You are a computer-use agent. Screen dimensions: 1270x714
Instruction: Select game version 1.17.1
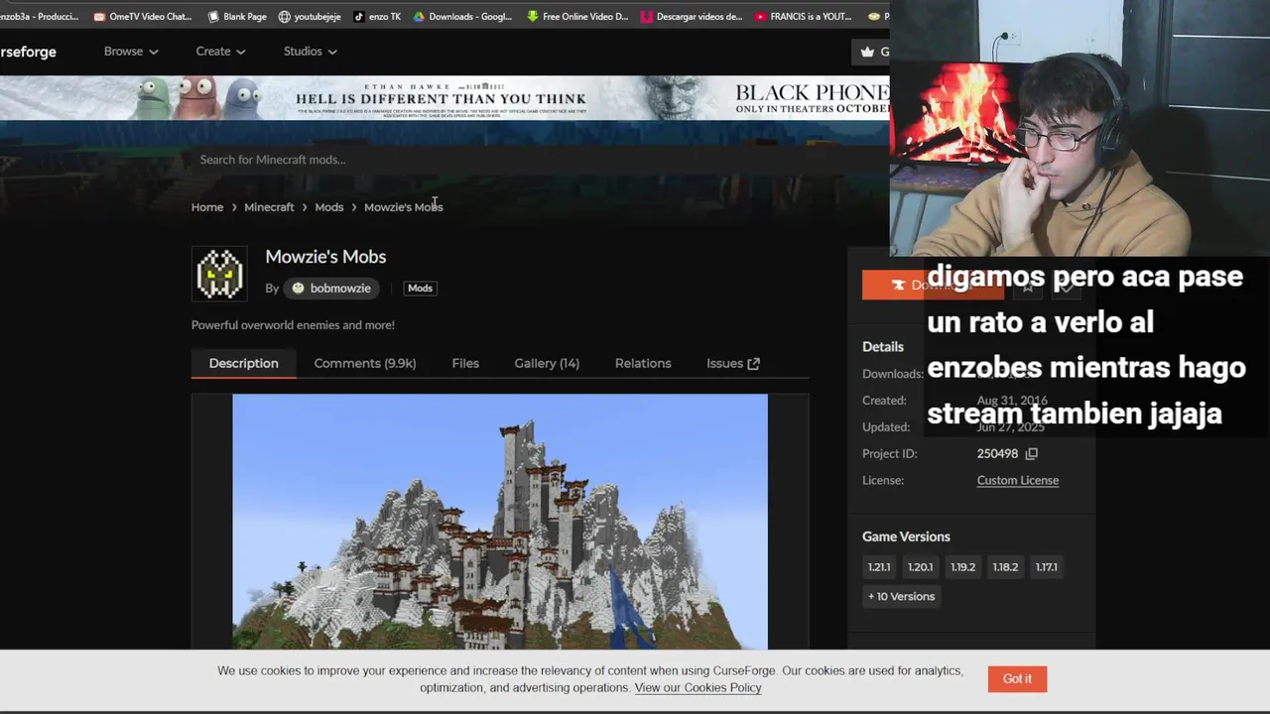coord(1047,567)
